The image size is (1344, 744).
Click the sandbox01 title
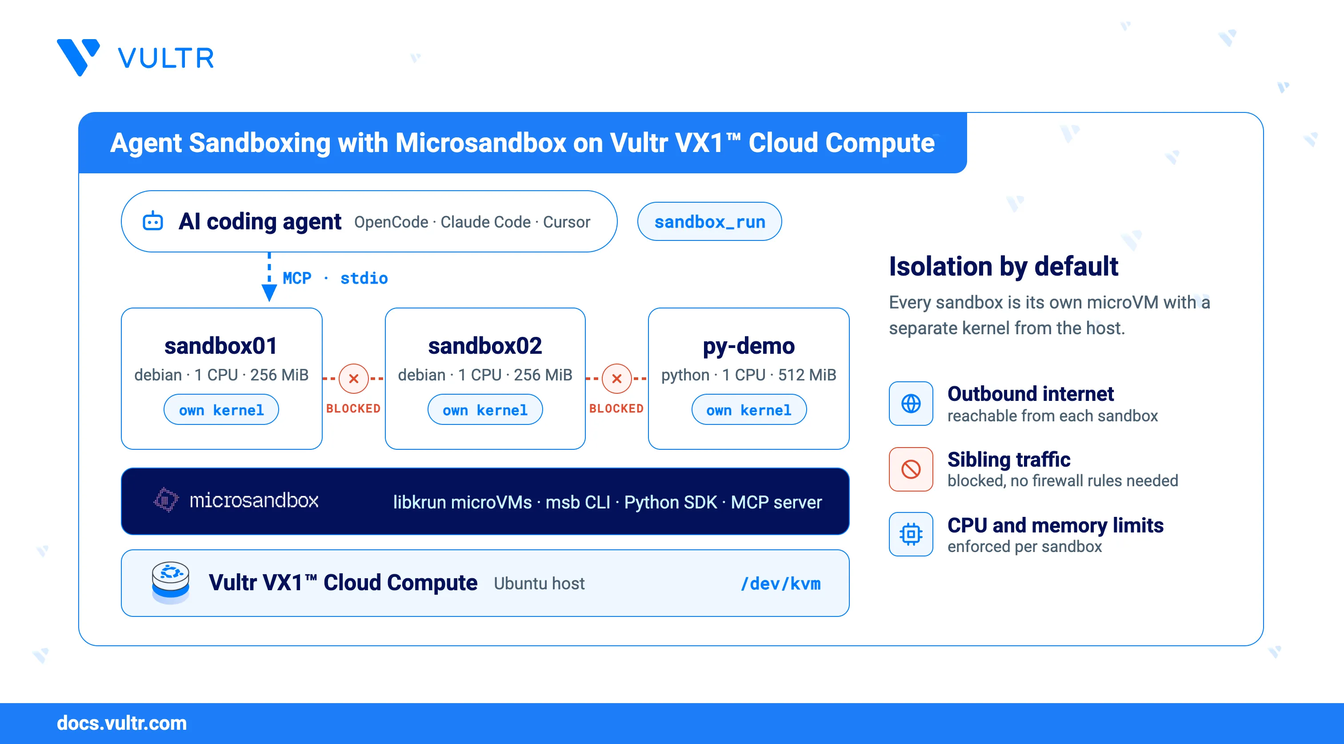tap(221, 345)
